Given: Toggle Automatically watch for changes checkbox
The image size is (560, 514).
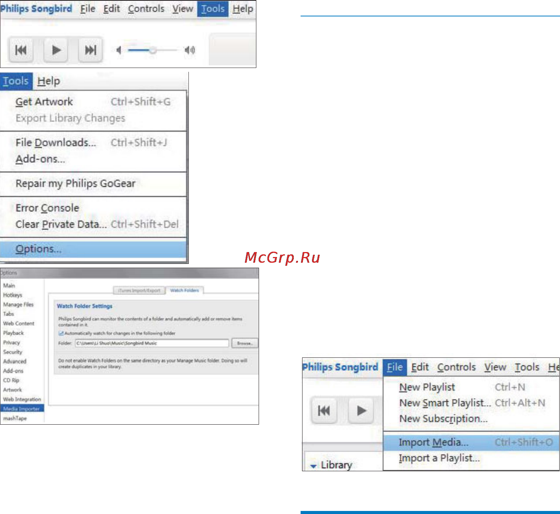Looking at the screenshot, I should click(61, 333).
